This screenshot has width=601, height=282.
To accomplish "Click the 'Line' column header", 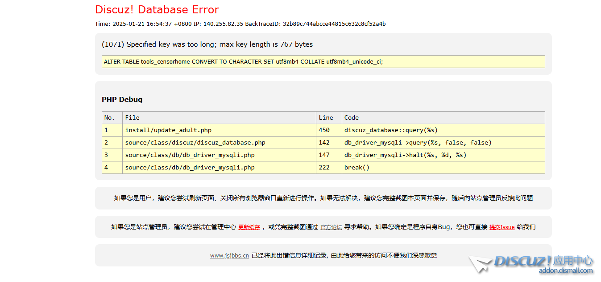I will [x=329, y=117].
